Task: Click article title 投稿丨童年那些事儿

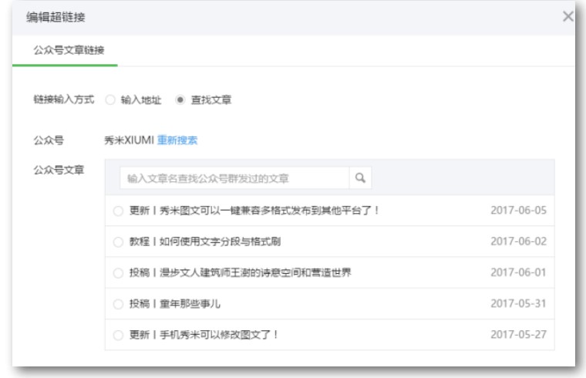Action: 174,304
